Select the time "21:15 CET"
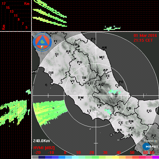Image resolution: width=159 pixels, height=159 pixels. coord(143,40)
